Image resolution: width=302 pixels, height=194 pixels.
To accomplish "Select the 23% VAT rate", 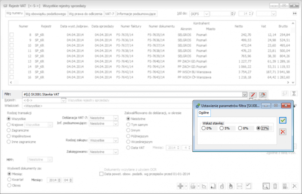I will coord(259,128).
